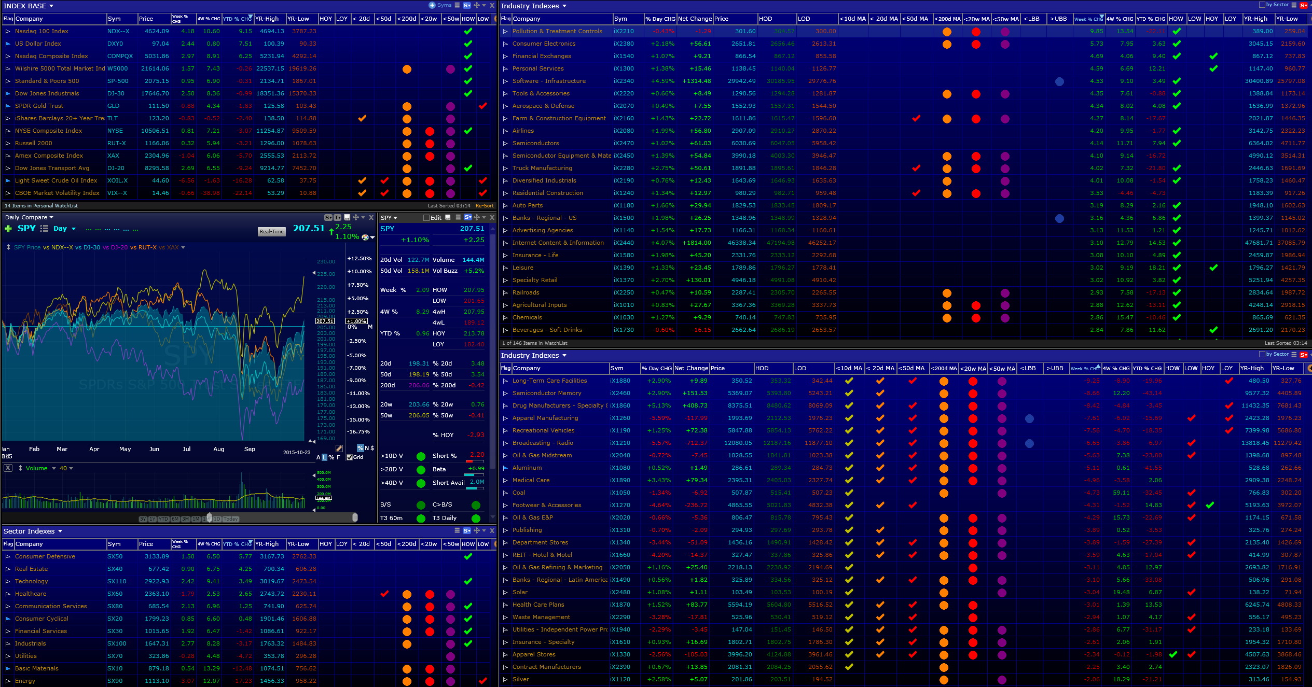Select the F scale toggle on chart
The width and height of the screenshot is (1312, 687).
tap(339, 457)
